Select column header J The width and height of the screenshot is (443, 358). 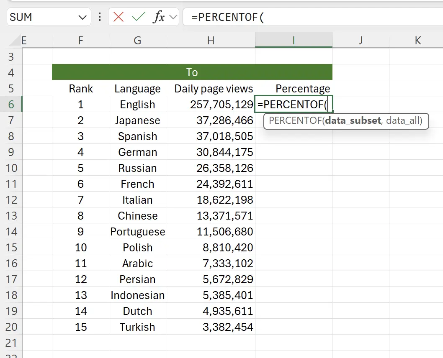tap(360, 40)
